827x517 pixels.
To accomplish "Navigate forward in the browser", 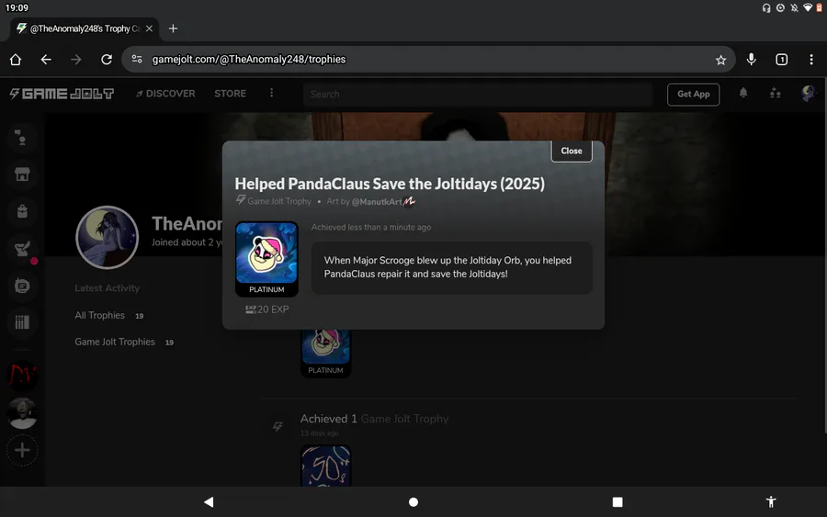I will pos(76,60).
